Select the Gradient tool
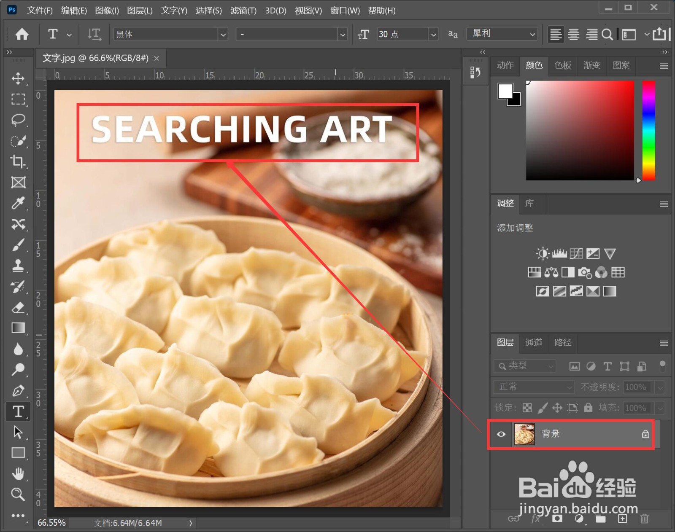 [x=18, y=328]
